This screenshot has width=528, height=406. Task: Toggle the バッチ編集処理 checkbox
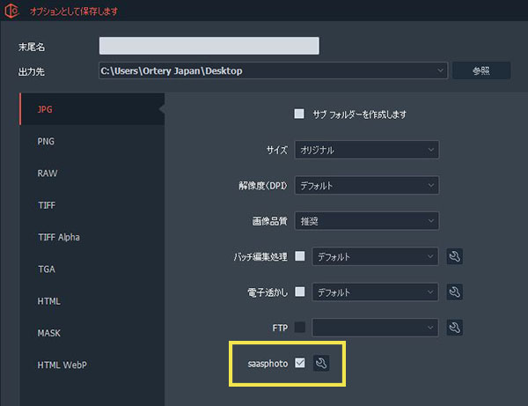pos(300,256)
